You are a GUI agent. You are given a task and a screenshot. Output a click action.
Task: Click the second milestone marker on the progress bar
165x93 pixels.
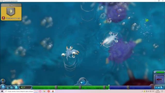click(x=80, y=87)
